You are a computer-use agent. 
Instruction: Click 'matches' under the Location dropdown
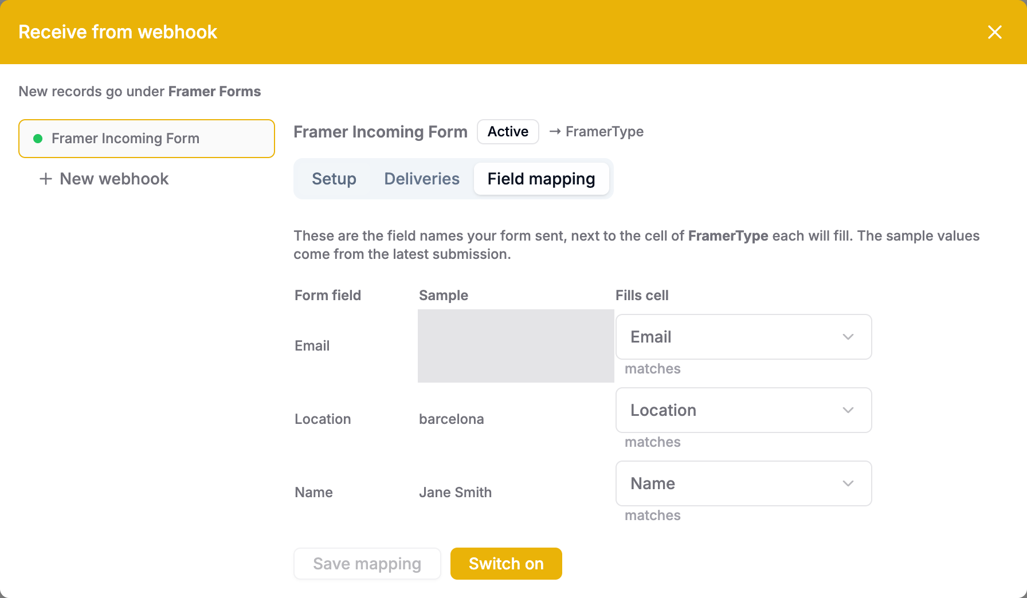tap(653, 442)
